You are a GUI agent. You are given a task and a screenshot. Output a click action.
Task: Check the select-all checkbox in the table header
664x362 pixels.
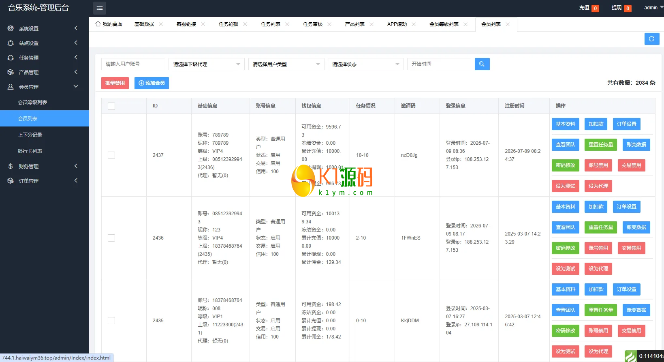111,106
